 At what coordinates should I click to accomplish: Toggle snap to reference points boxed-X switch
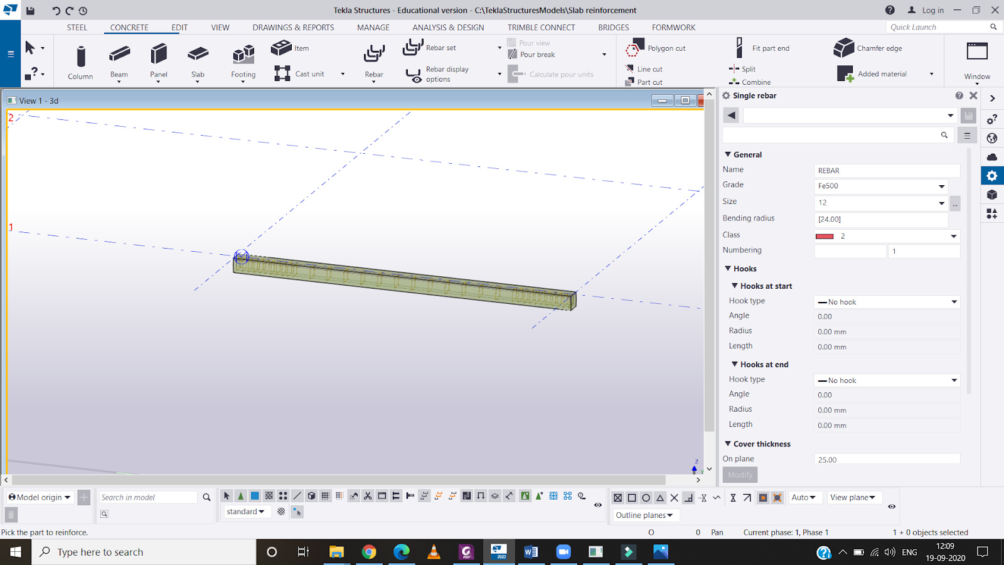618,498
